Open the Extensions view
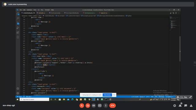Viewport: 196px width, 110px height. point(18,32)
